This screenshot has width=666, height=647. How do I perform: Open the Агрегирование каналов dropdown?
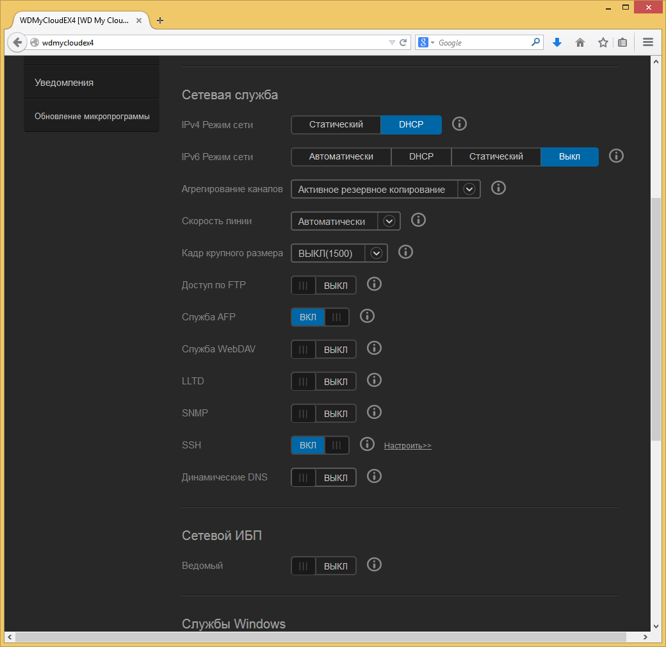point(386,189)
